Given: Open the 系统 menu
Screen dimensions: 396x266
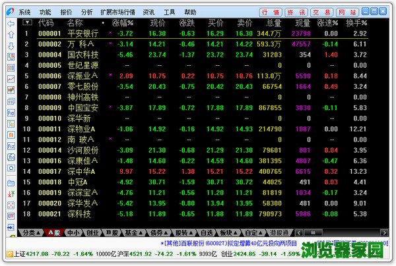Looking at the screenshot, I should click(24, 12).
